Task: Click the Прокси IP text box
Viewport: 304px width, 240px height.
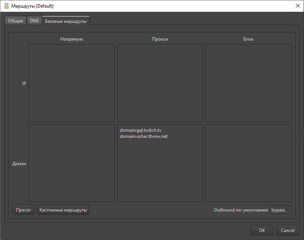Action: click(160, 83)
